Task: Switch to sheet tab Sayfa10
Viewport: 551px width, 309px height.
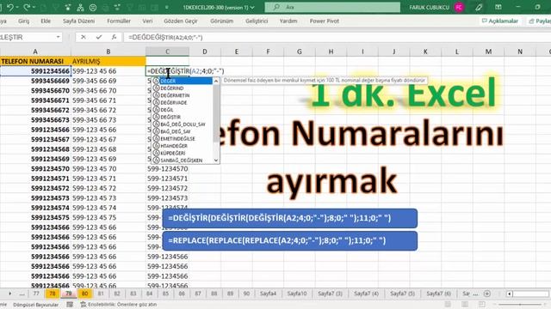Action: tap(297, 294)
